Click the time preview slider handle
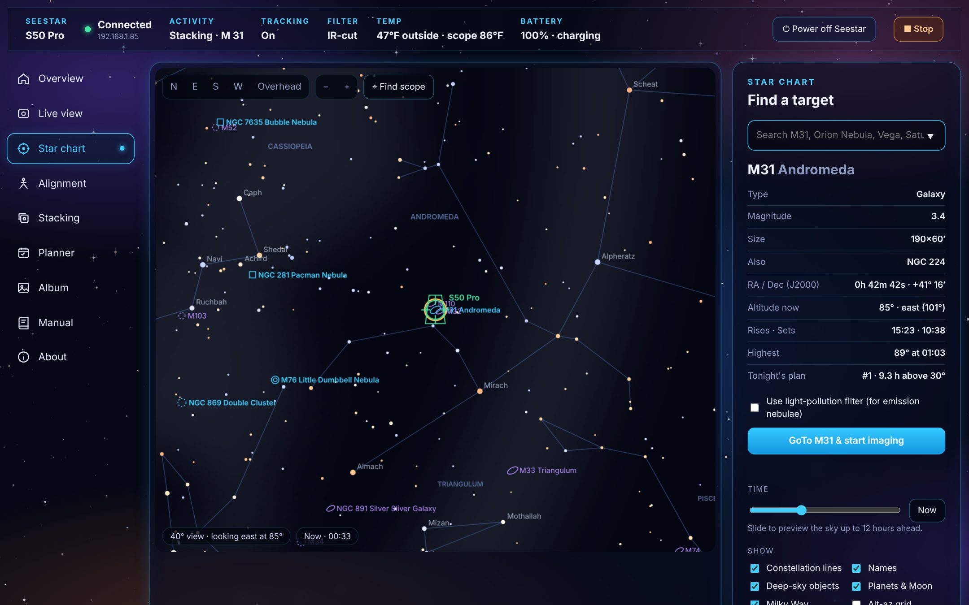The width and height of the screenshot is (969, 605). click(802, 510)
